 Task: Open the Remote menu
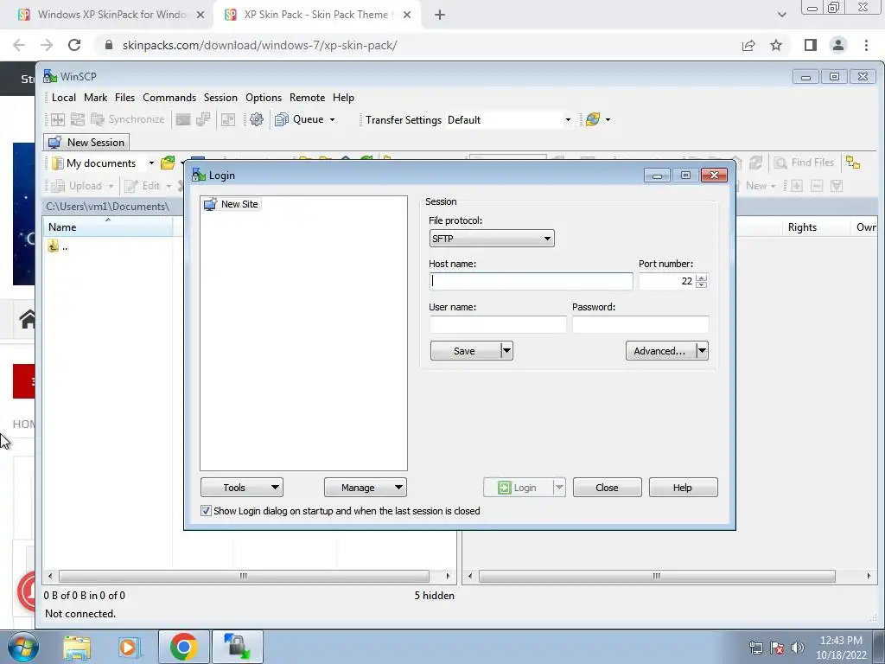pos(307,98)
